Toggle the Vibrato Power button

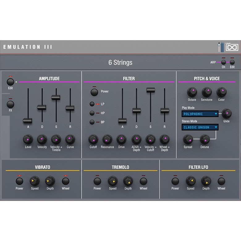pos(19,181)
